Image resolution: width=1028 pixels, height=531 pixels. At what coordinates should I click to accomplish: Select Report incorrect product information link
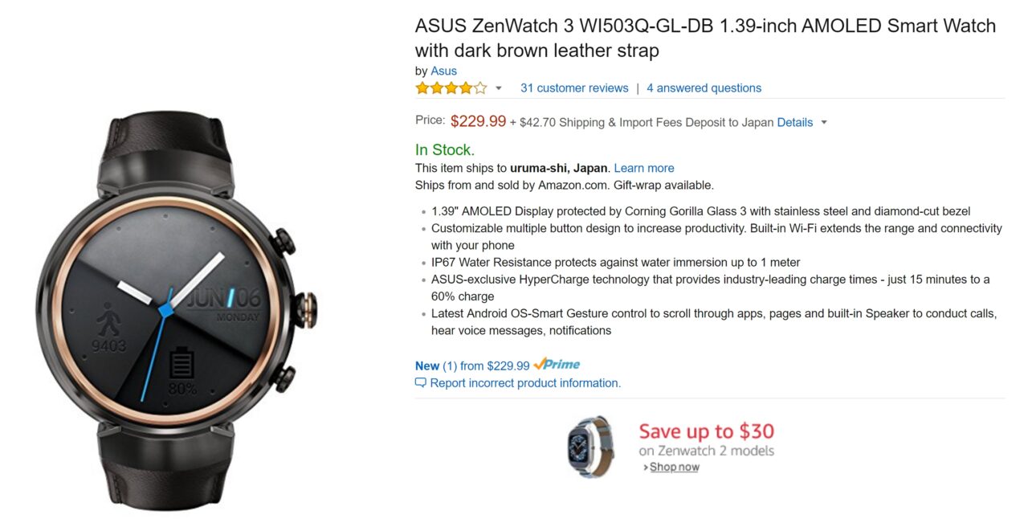click(525, 383)
